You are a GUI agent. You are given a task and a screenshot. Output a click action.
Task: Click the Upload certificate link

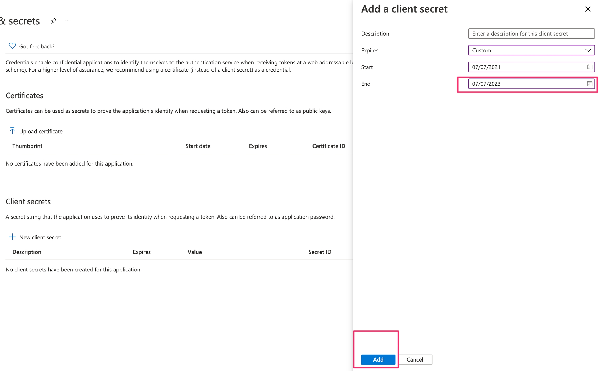click(x=41, y=131)
